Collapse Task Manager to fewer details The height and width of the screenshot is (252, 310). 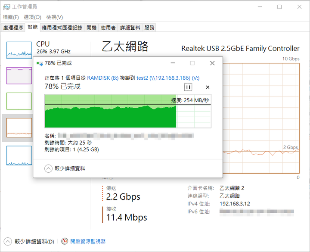point(7,241)
